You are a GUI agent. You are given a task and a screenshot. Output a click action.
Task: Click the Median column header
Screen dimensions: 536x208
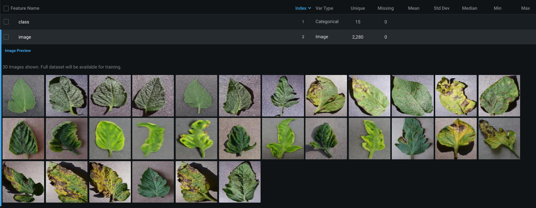[469, 8]
